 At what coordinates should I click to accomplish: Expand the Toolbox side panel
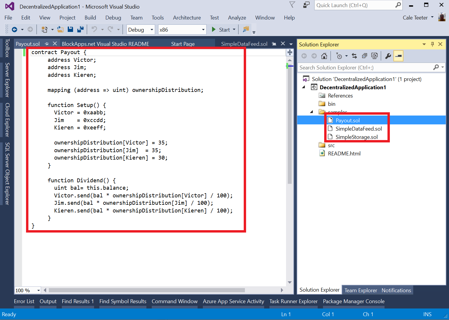pyautogui.click(x=7, y=48)
